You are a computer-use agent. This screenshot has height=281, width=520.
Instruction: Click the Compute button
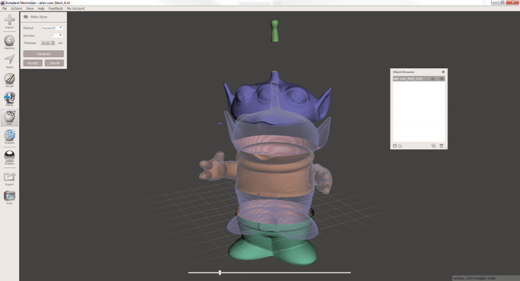coord(44,54)
